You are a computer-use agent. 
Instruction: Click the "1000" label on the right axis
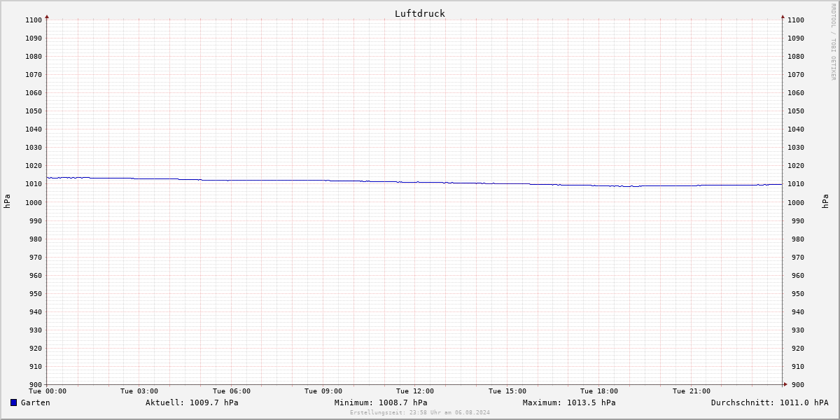(x=796, y=202)
